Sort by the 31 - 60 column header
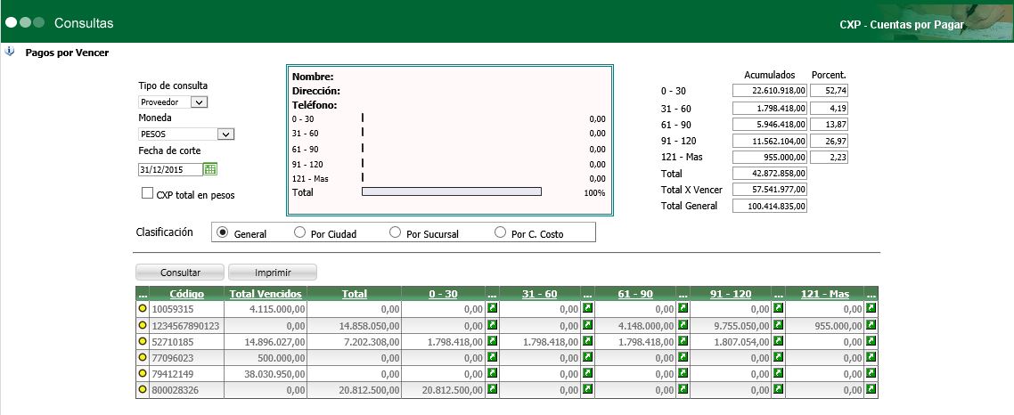The width and height of the screenshot is (1014, 415). 539,294
